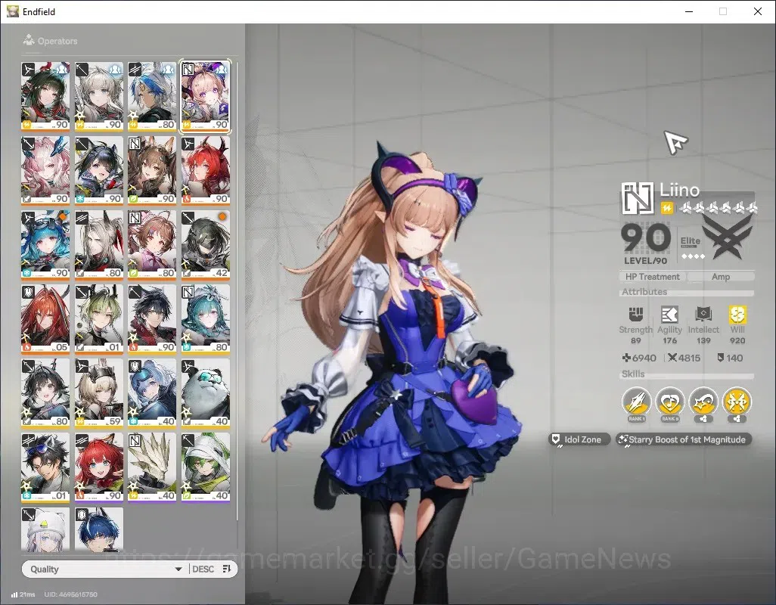Open the Quality sort dropdown
Image resolution: width=776 pixels, height=605 pixels.
pyautogui.click(x=104, y=569)
